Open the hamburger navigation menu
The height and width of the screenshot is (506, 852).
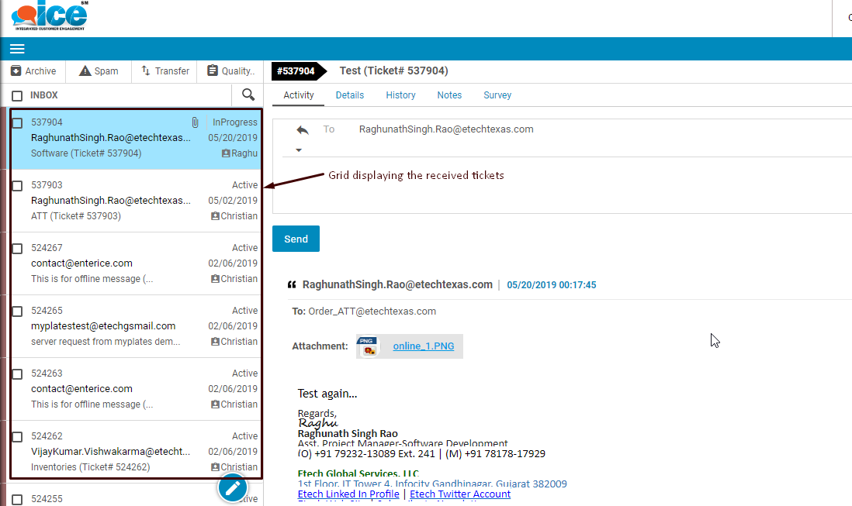pyautogui.click(x=17, y=49)
